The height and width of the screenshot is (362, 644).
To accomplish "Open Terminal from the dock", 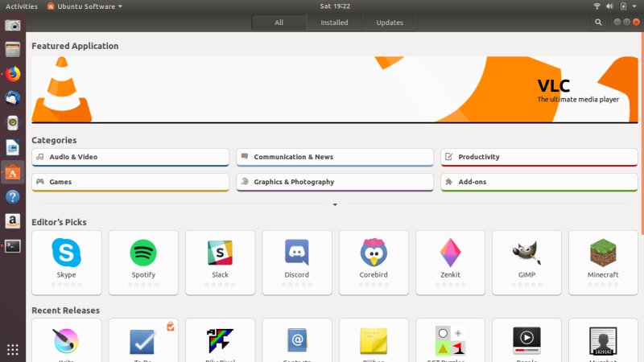I will point(13,246).
